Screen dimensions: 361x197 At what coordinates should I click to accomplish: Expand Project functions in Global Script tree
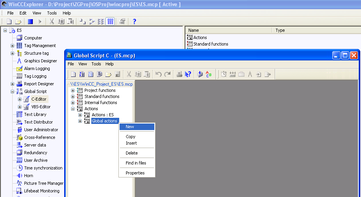(x=73, y=90)
